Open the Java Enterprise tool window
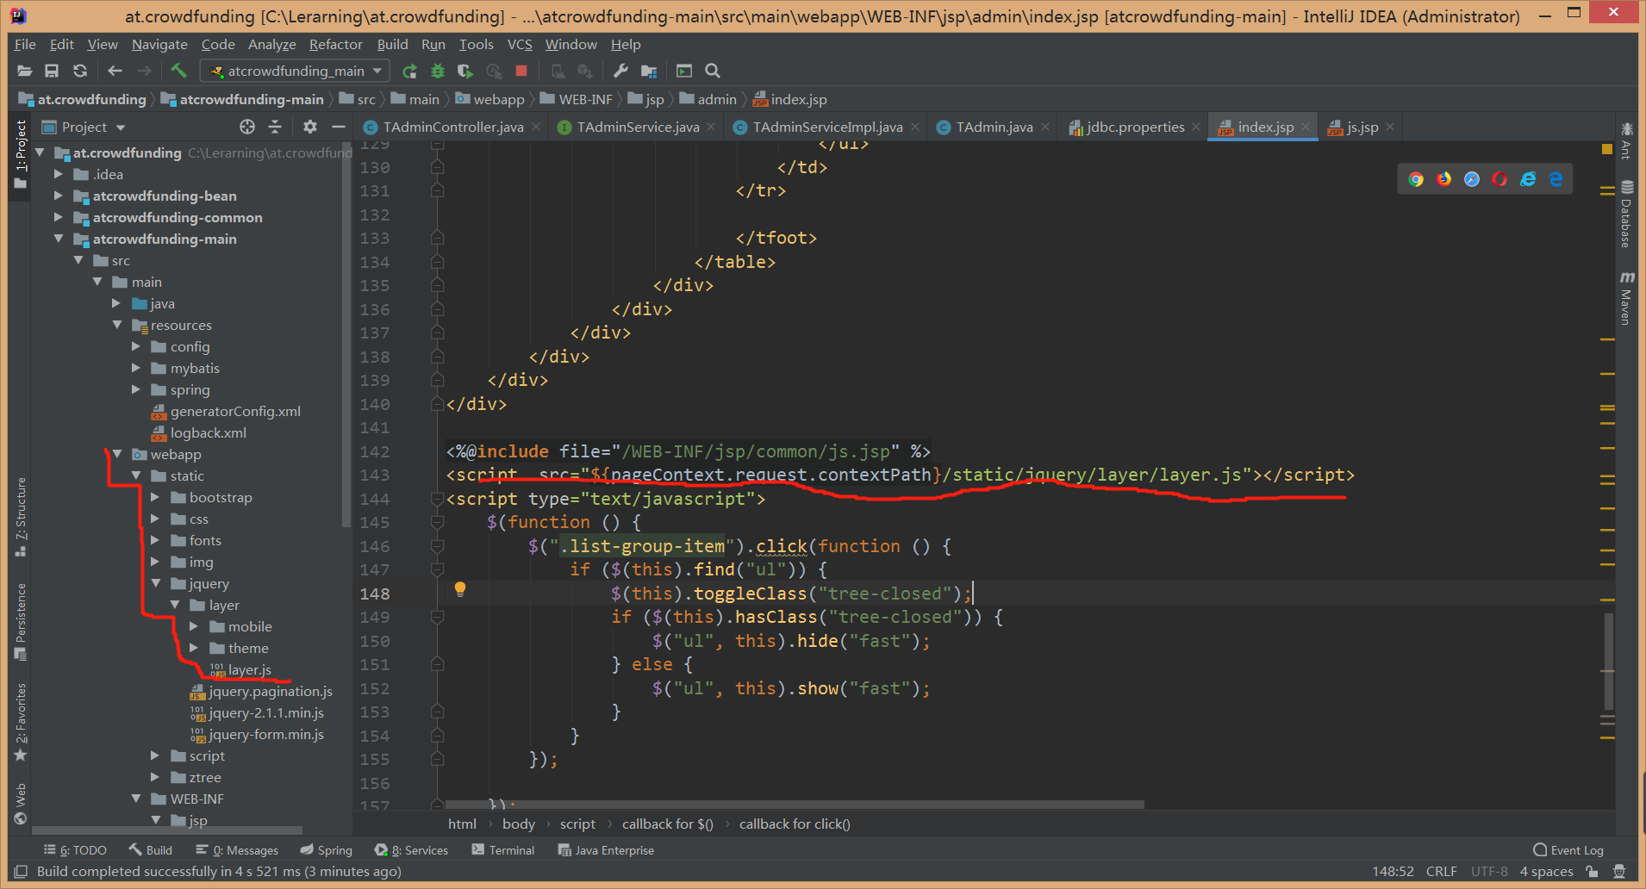Viewport: 1646px width, 889px height. 606,850
